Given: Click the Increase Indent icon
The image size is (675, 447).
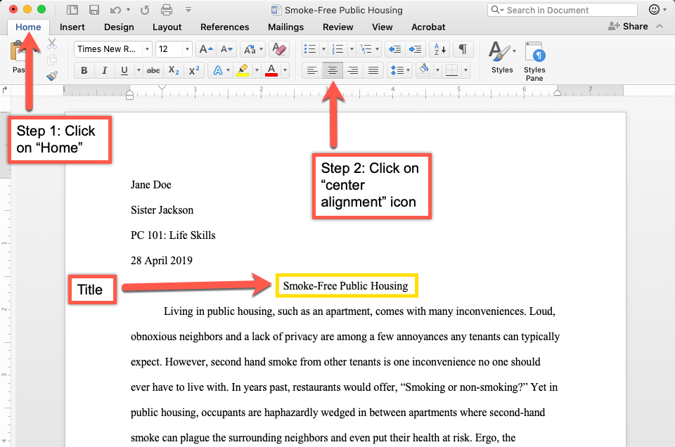Looking at the screenshot, I should 416,49.
